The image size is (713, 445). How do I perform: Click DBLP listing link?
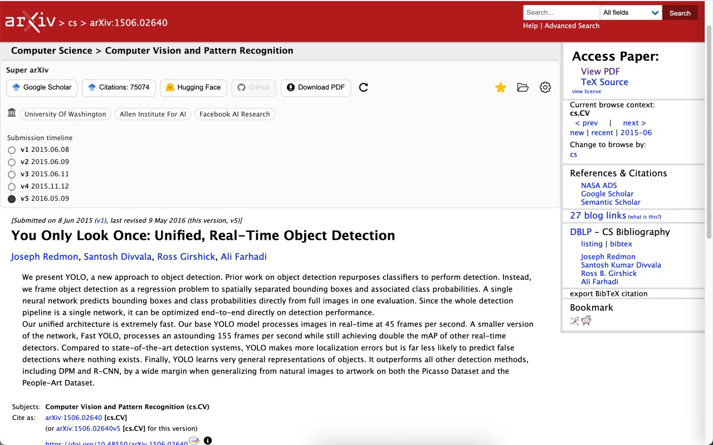coord(592,244)
